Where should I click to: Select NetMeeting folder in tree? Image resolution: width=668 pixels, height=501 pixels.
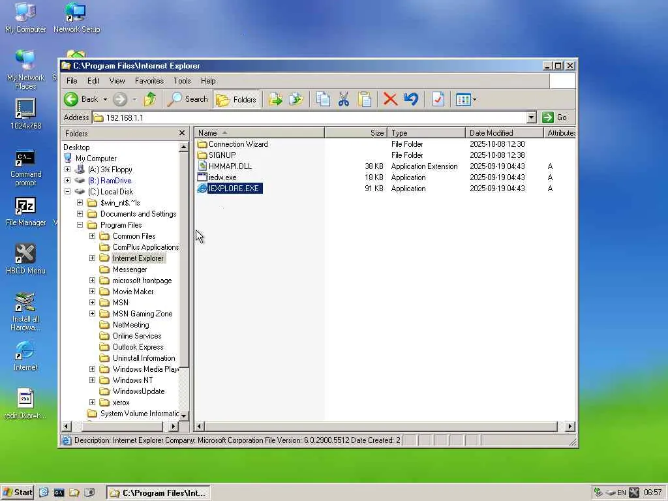(x=130, y=325)
